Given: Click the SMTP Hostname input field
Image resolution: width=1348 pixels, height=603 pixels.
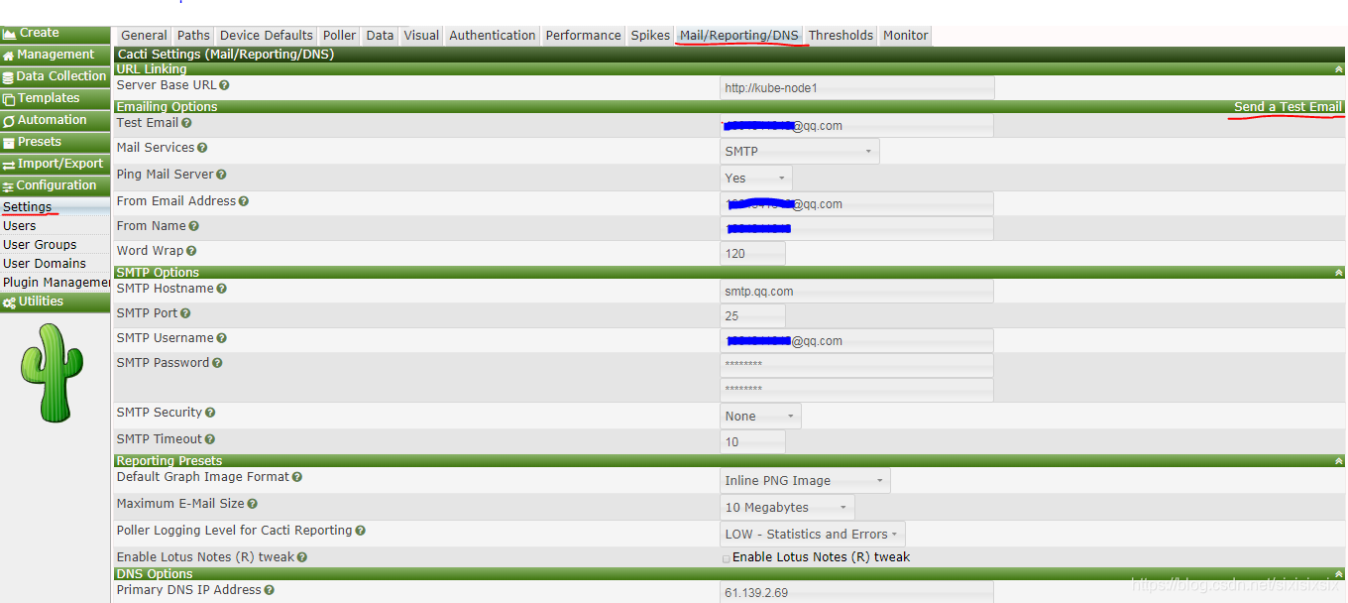Looking at the screenshot, I should coord(856,292).
